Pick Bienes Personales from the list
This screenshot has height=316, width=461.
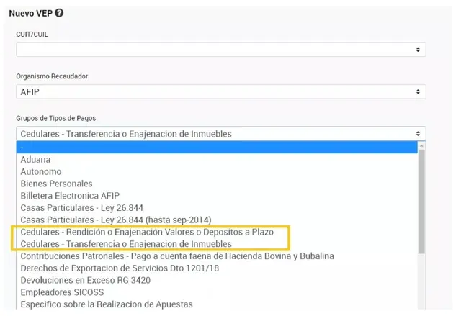217,184
